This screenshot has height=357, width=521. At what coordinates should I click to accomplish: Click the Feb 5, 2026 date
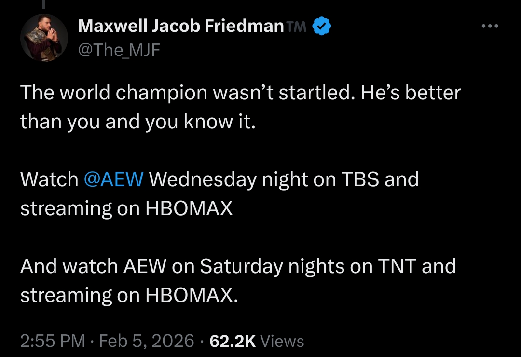point(146,341)
